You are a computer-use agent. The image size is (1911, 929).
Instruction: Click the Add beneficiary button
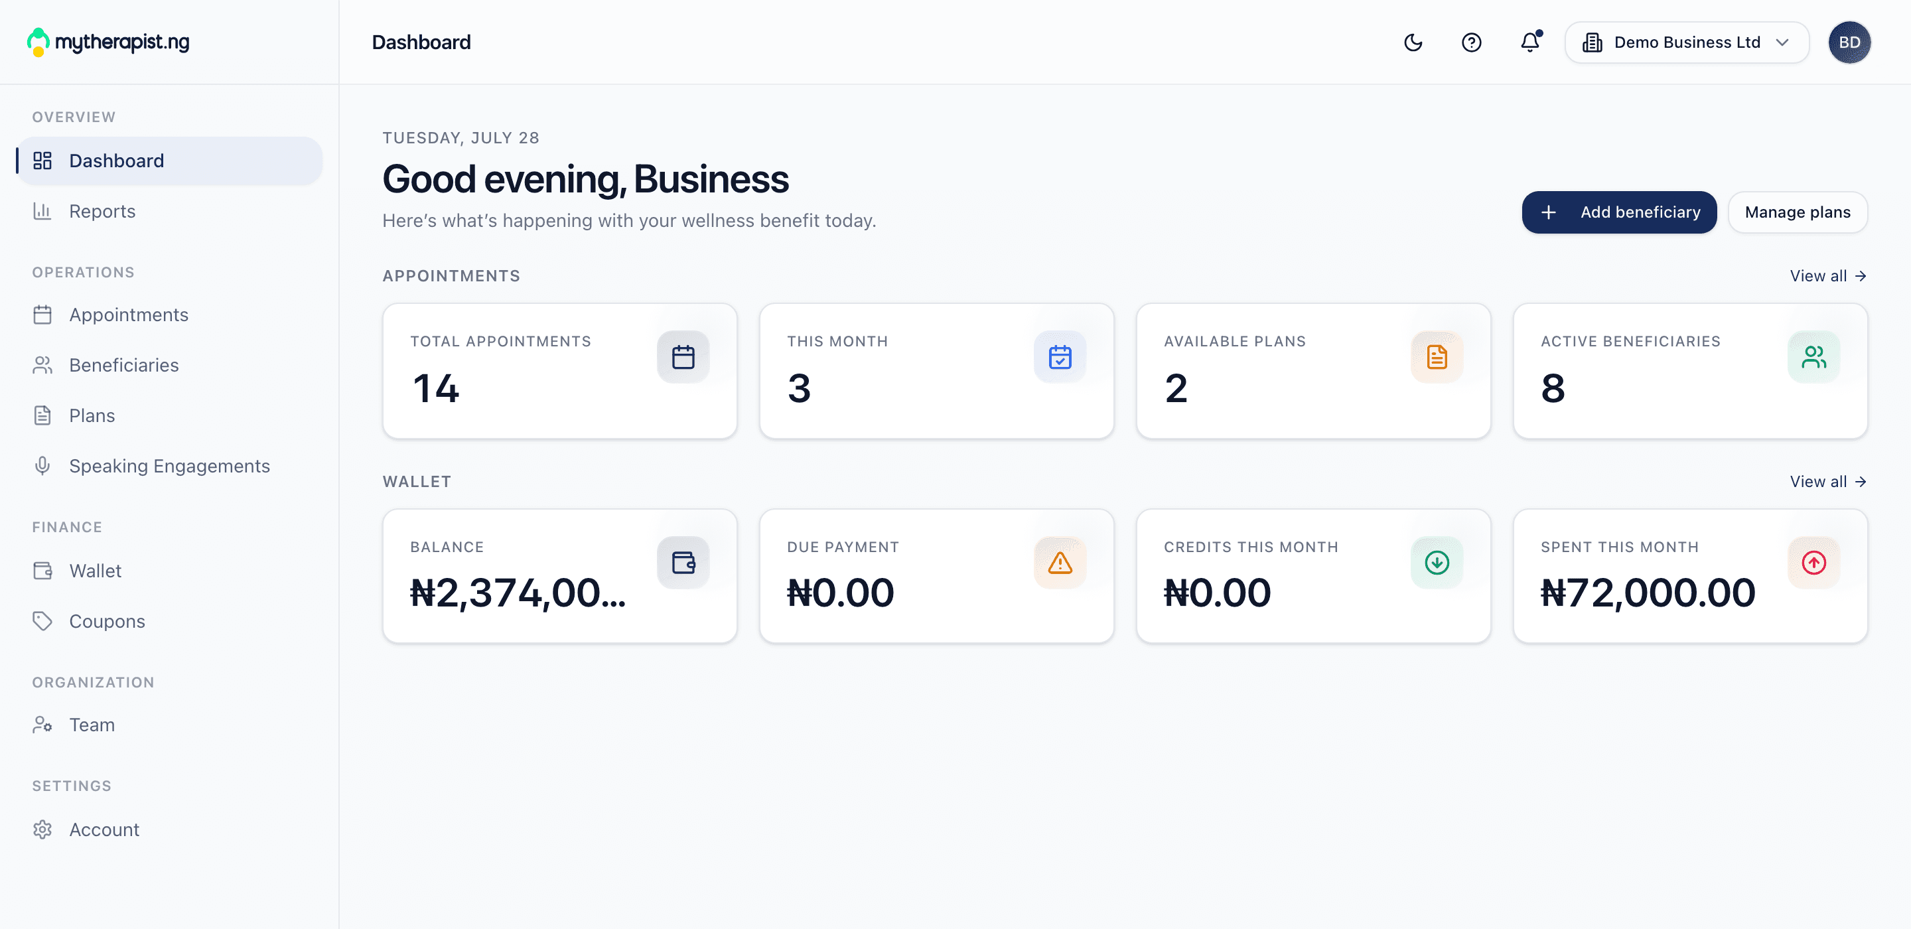click(x=1619, y=212)
